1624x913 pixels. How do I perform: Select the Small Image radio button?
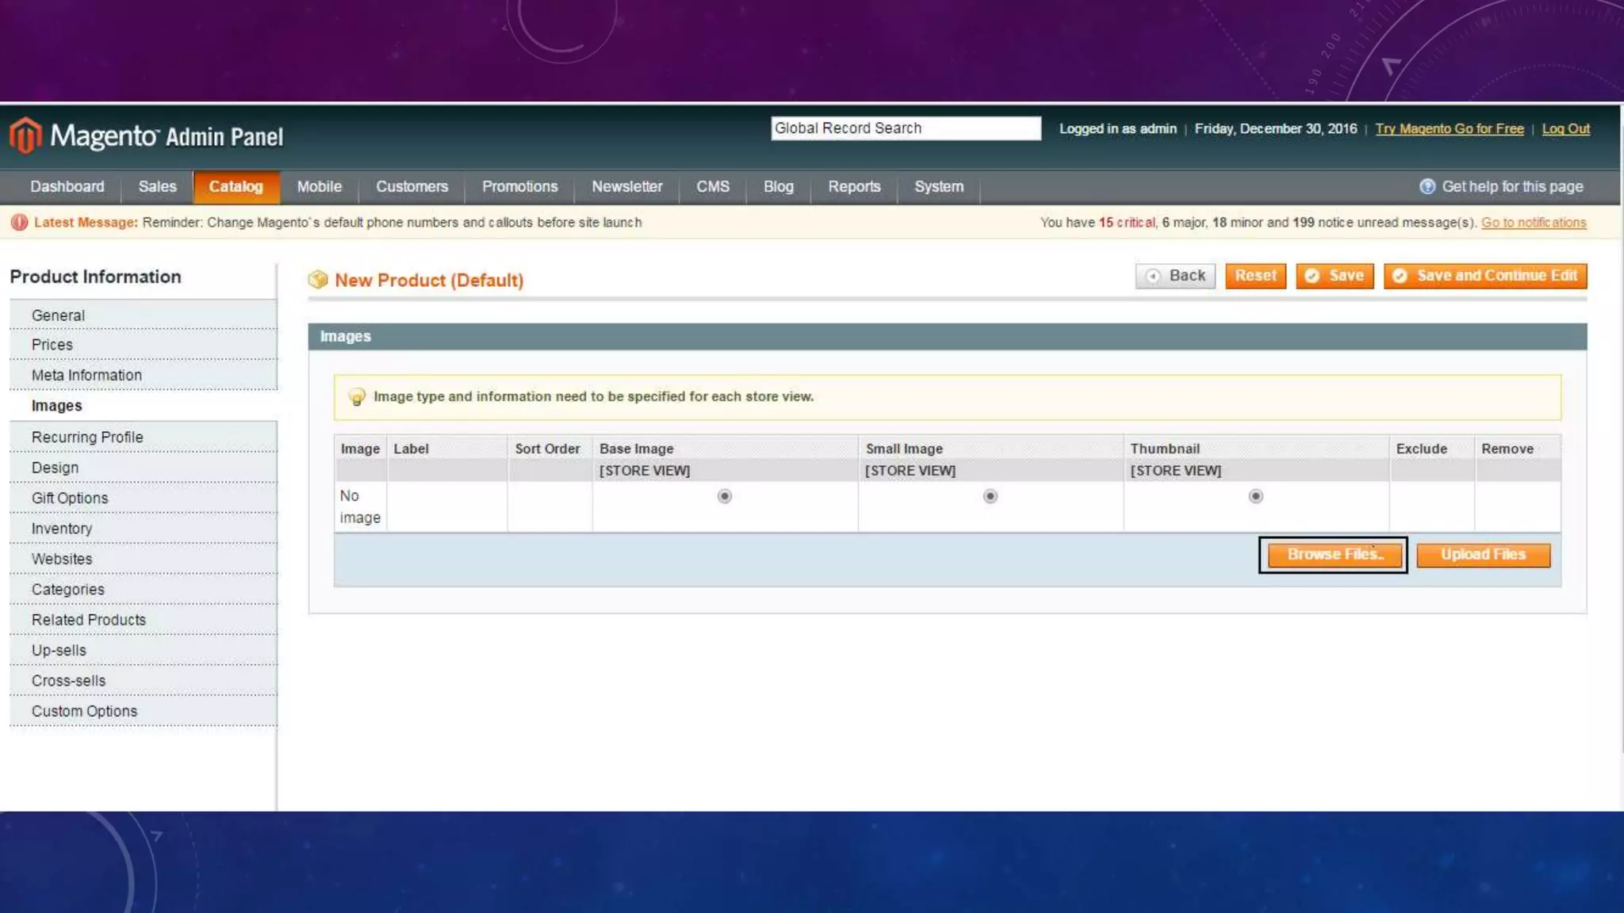coord(990,496)
